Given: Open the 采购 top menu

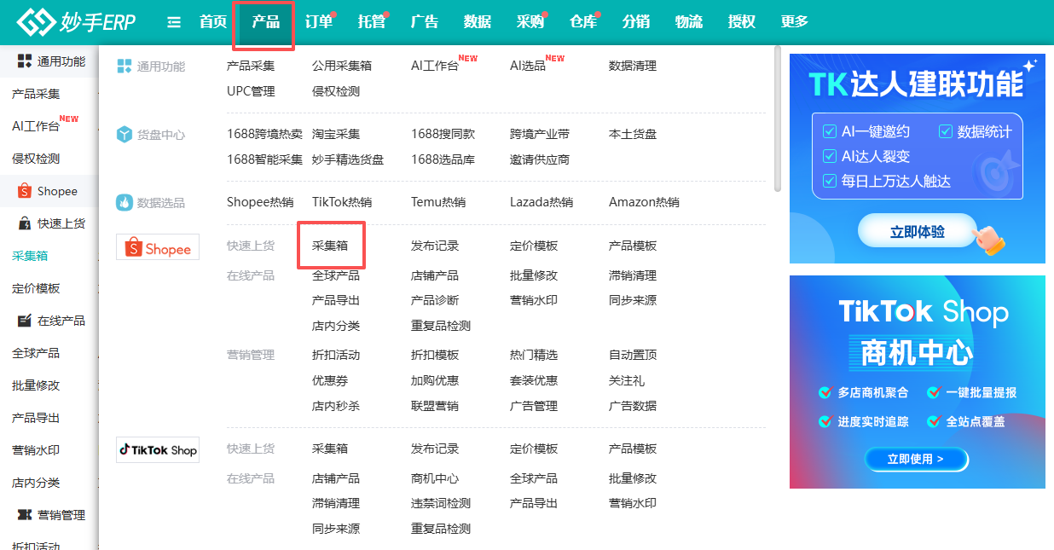Looking at the screenshot, I should tap(530, 22).
